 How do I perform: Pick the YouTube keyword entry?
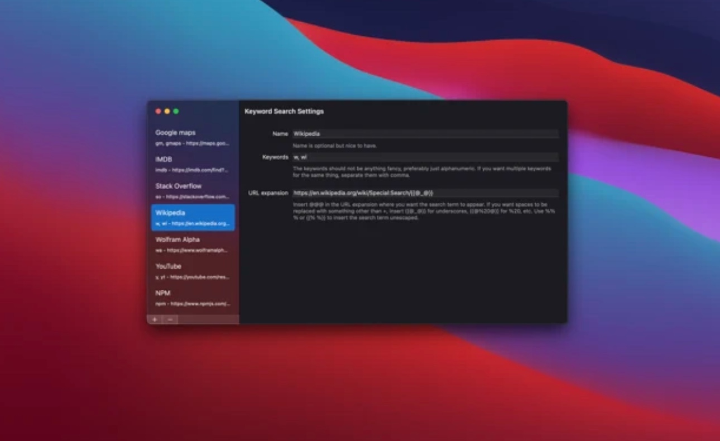pos(193,271)
